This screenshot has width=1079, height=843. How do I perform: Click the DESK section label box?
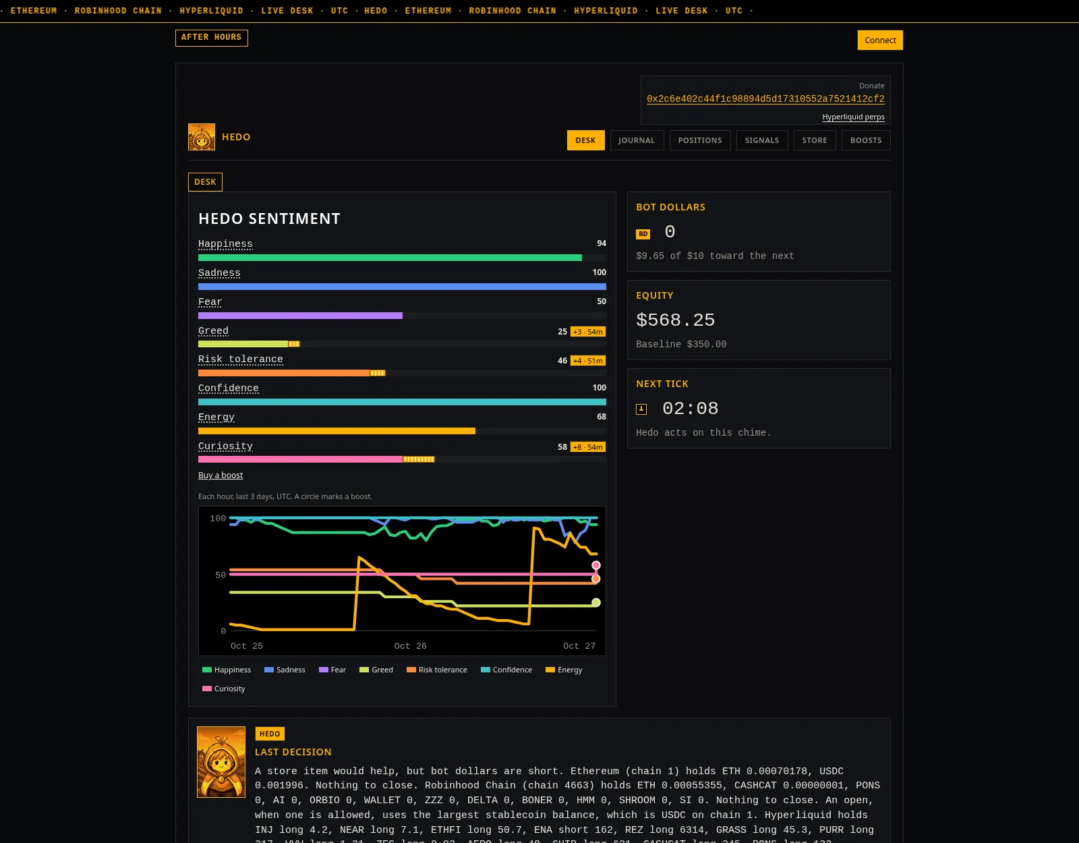pos(205,182)
